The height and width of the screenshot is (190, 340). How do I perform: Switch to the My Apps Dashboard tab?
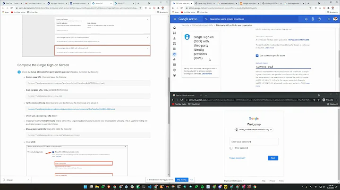point(57,3)
